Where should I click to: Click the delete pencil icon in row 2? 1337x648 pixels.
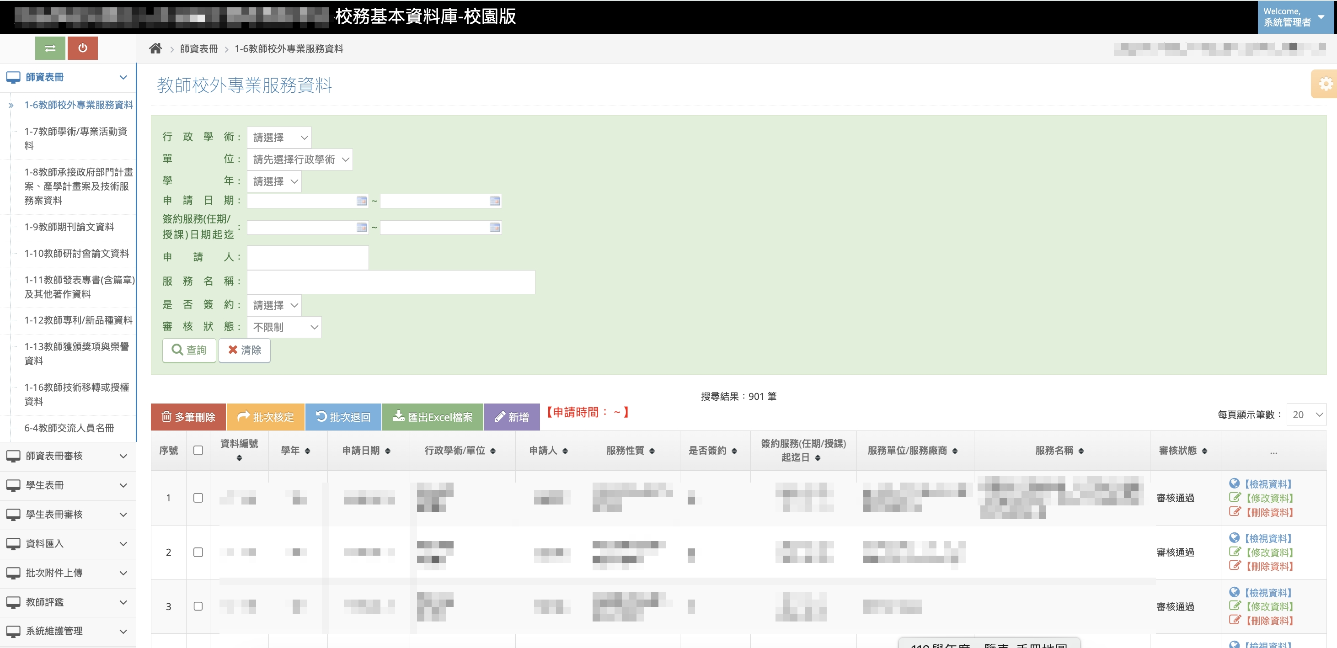[x=1235, y=566]
